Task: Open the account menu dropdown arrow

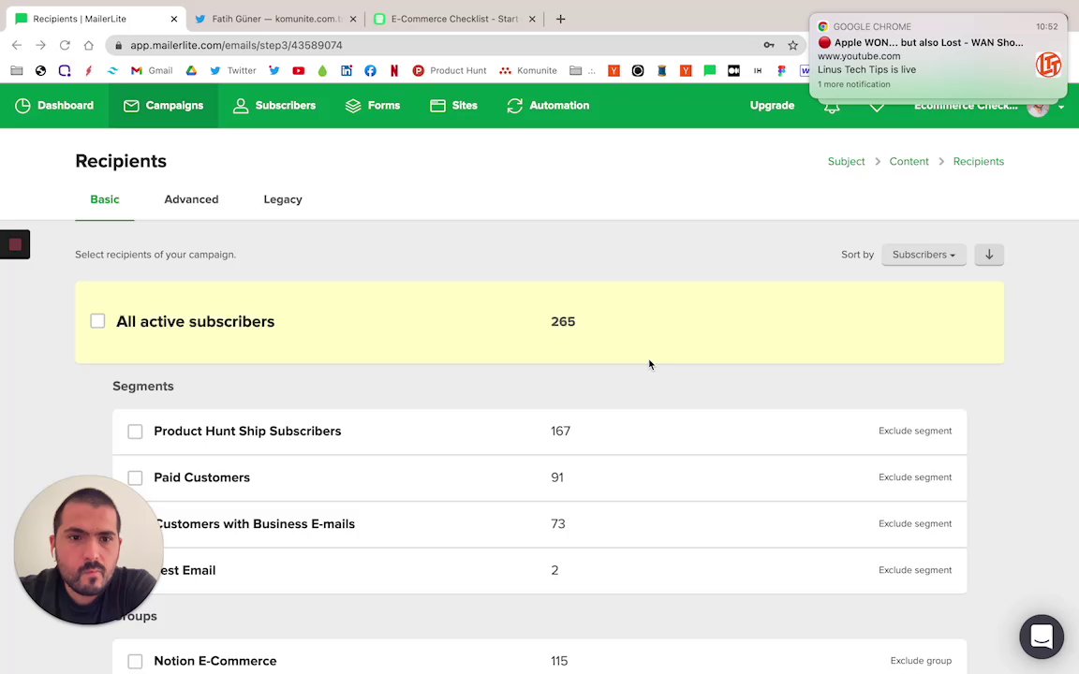Action: 1061,107
